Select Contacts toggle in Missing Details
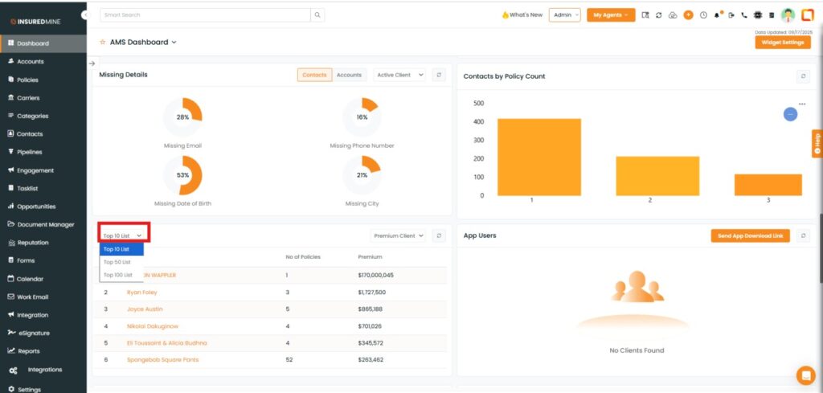 313,75
